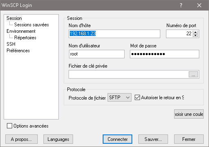The width and height of the screenshot is (209, 147).
Task: Click the Sauver... button
Action: pyautogui.click(x=153, y=139)
